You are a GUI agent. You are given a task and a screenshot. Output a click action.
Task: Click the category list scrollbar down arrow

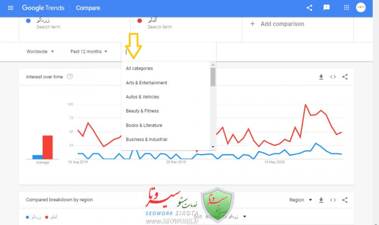(213, 147)
